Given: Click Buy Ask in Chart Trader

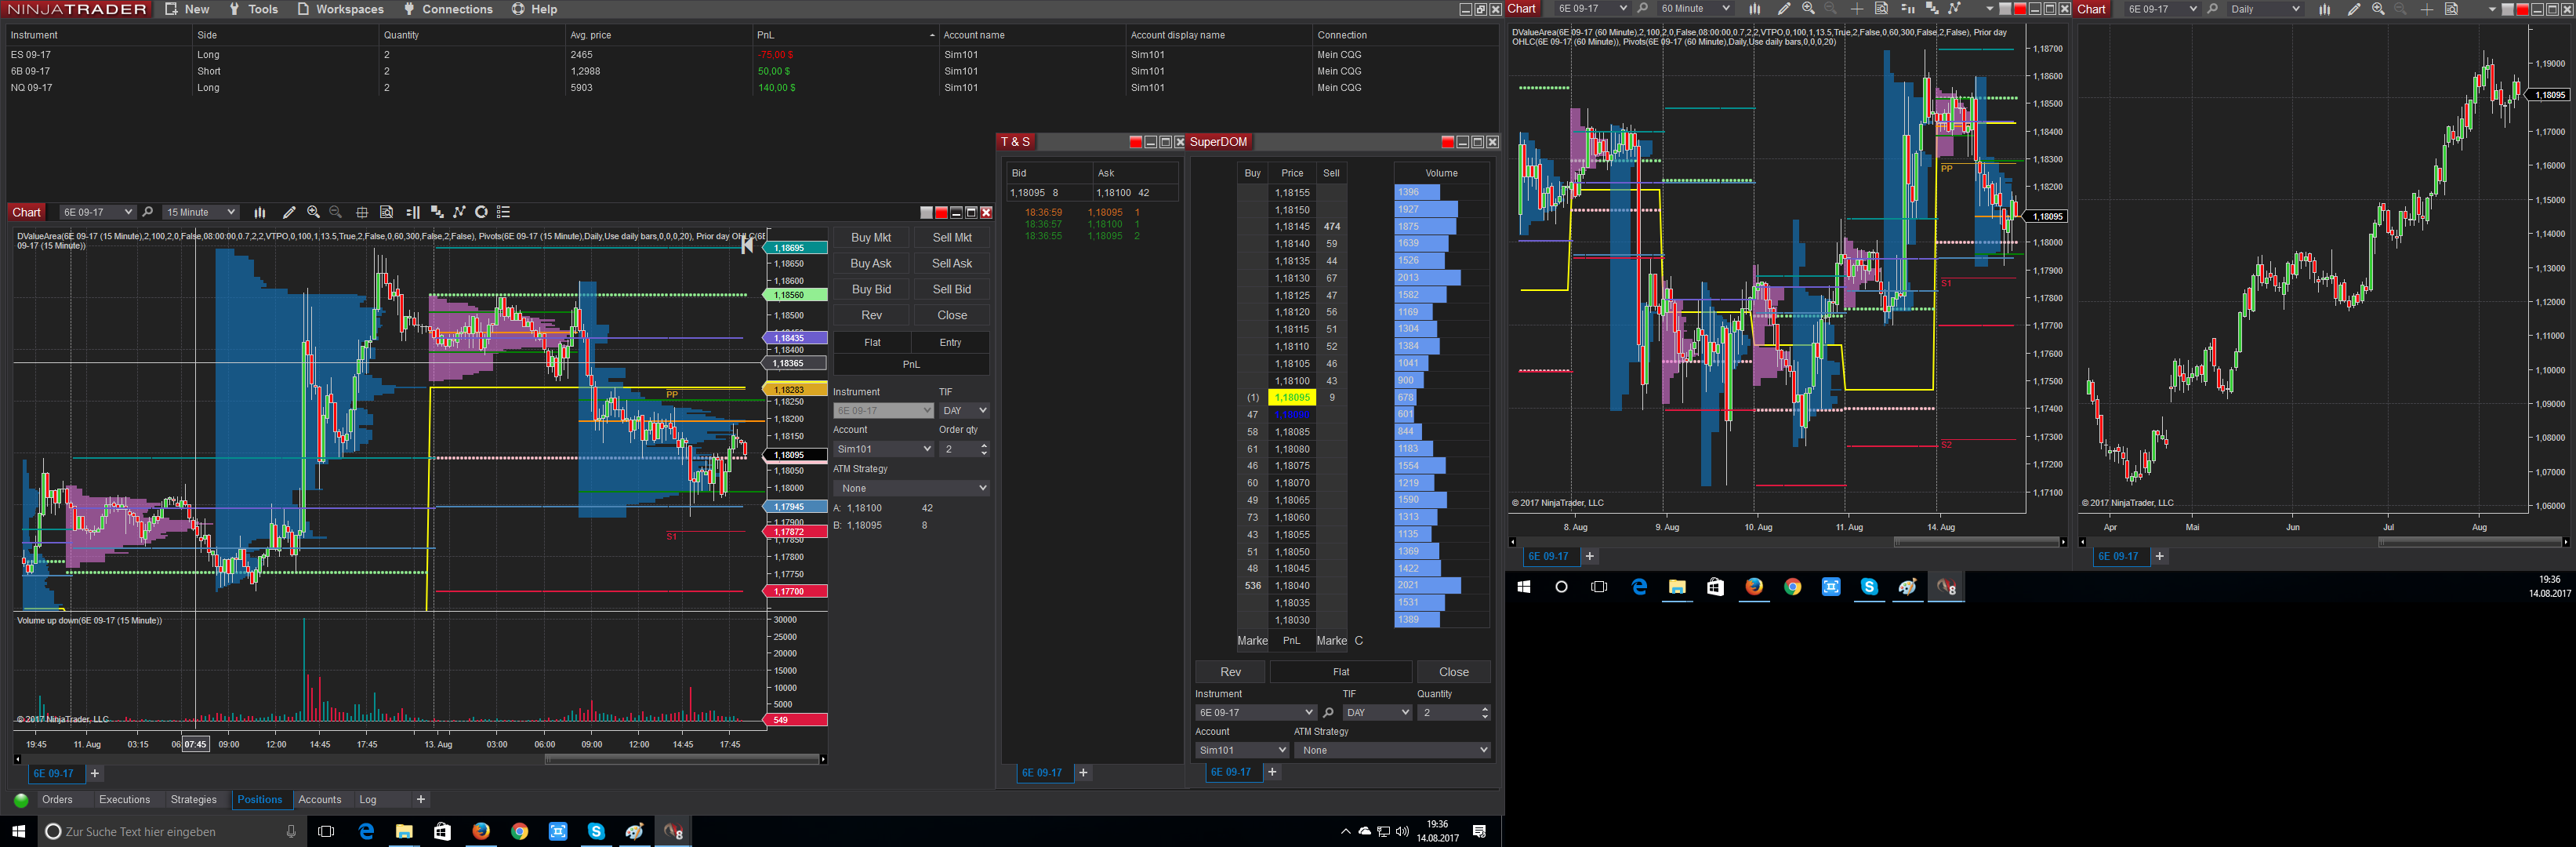Looking at the screenshot, I should point(871,264).
